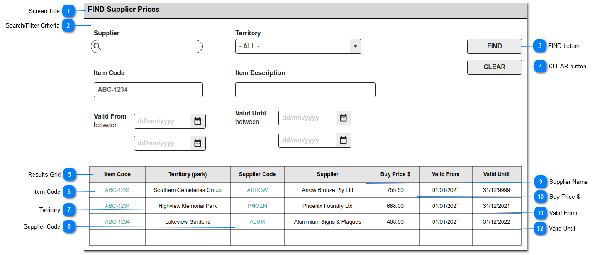This screenshot has width=595, height=255.
Task: Open calendar picker for first Valid Until date
Action: (343, 118)
